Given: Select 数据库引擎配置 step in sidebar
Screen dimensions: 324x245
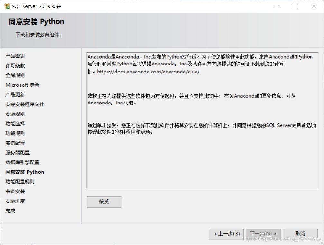Looking at the screenshot, I should (22, 162).
